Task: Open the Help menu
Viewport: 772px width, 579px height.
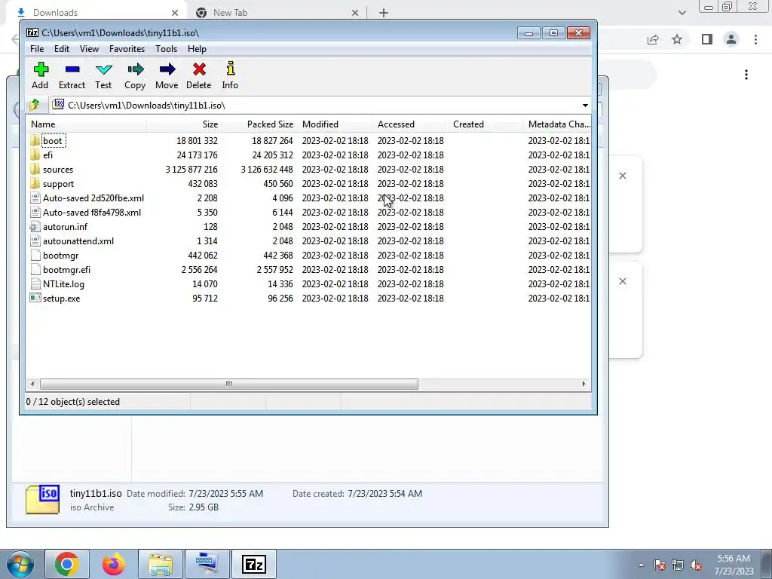Action: [197, 49]
